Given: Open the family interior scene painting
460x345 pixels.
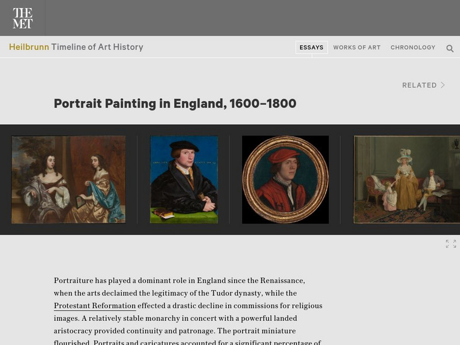Looking at the screenshot, I should pos(407,179).
